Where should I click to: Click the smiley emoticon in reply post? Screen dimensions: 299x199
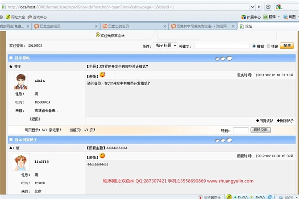[102, 156]
